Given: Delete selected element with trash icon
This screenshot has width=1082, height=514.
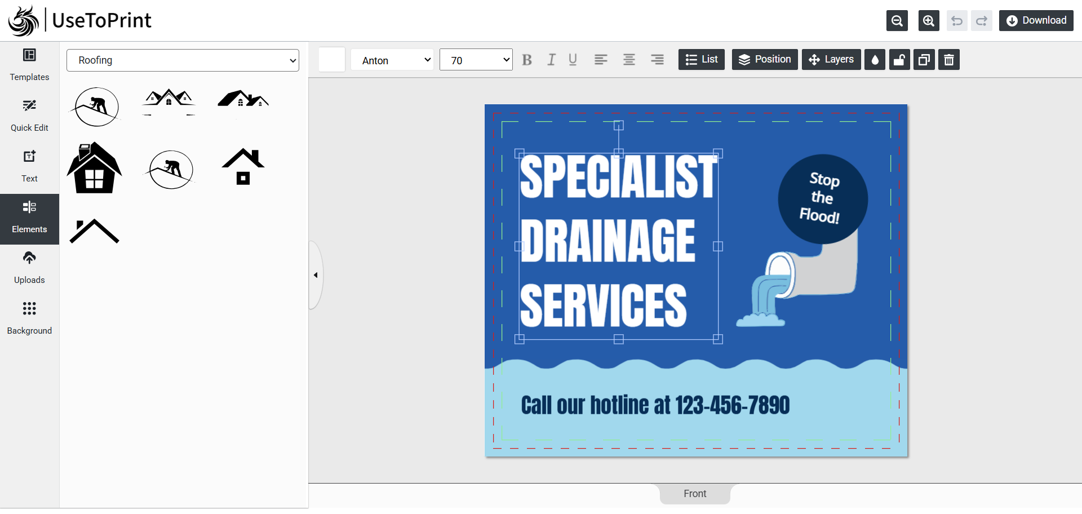Looking at the screenshot, I should (x=948, y=60).
